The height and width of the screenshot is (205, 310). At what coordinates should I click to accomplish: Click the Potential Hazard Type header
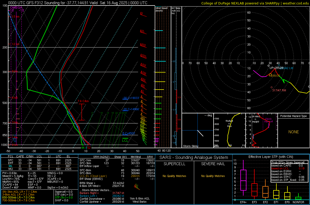coord(293,116)
